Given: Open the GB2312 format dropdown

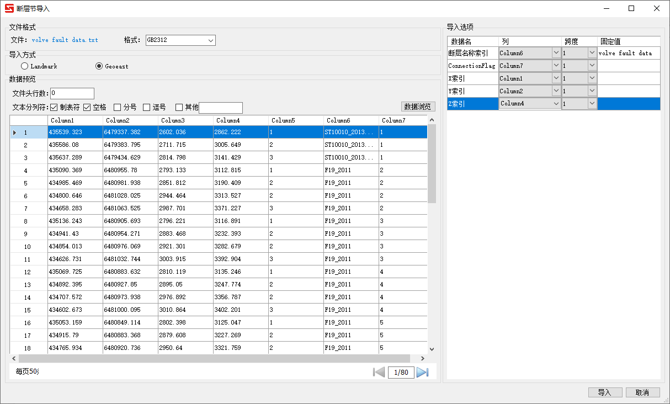Looking at the screenshot, I should pyautogui.click(x=210, y=40).
